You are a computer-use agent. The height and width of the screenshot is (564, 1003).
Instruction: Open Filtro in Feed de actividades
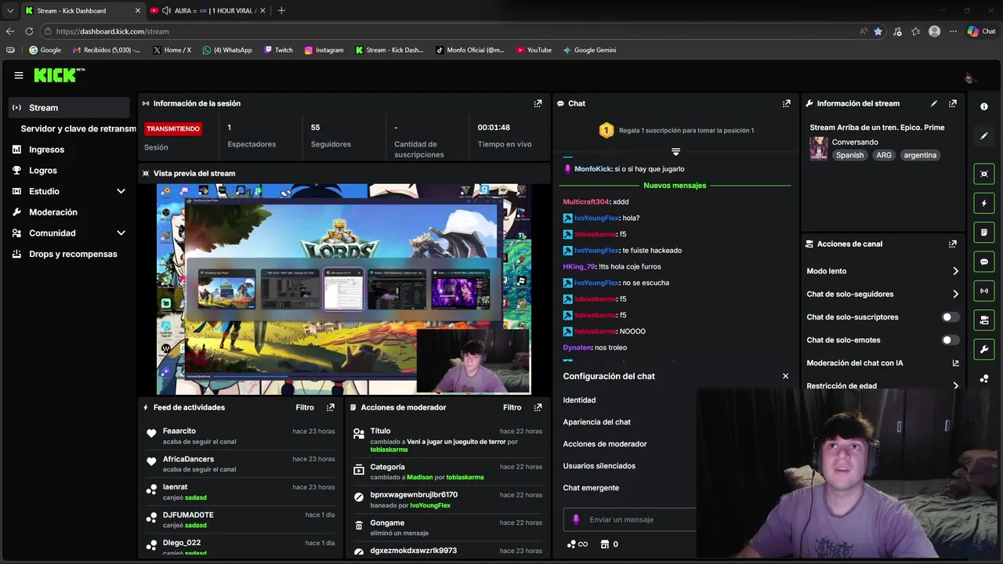[305, 407]
